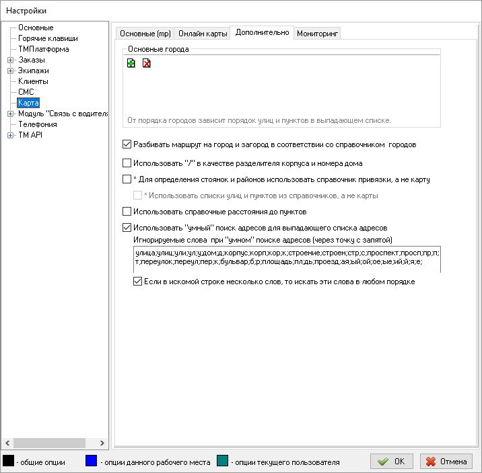Screen dimensions: 482x473
Task: Click the black general options color square
Action: tap(9, 462)
